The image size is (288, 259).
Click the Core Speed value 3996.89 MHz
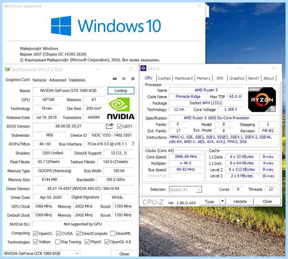[186, 157]
